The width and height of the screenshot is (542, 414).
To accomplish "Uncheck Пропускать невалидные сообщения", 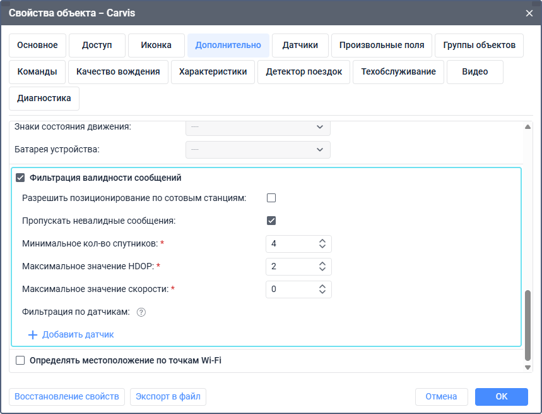I will click(271, 221).
